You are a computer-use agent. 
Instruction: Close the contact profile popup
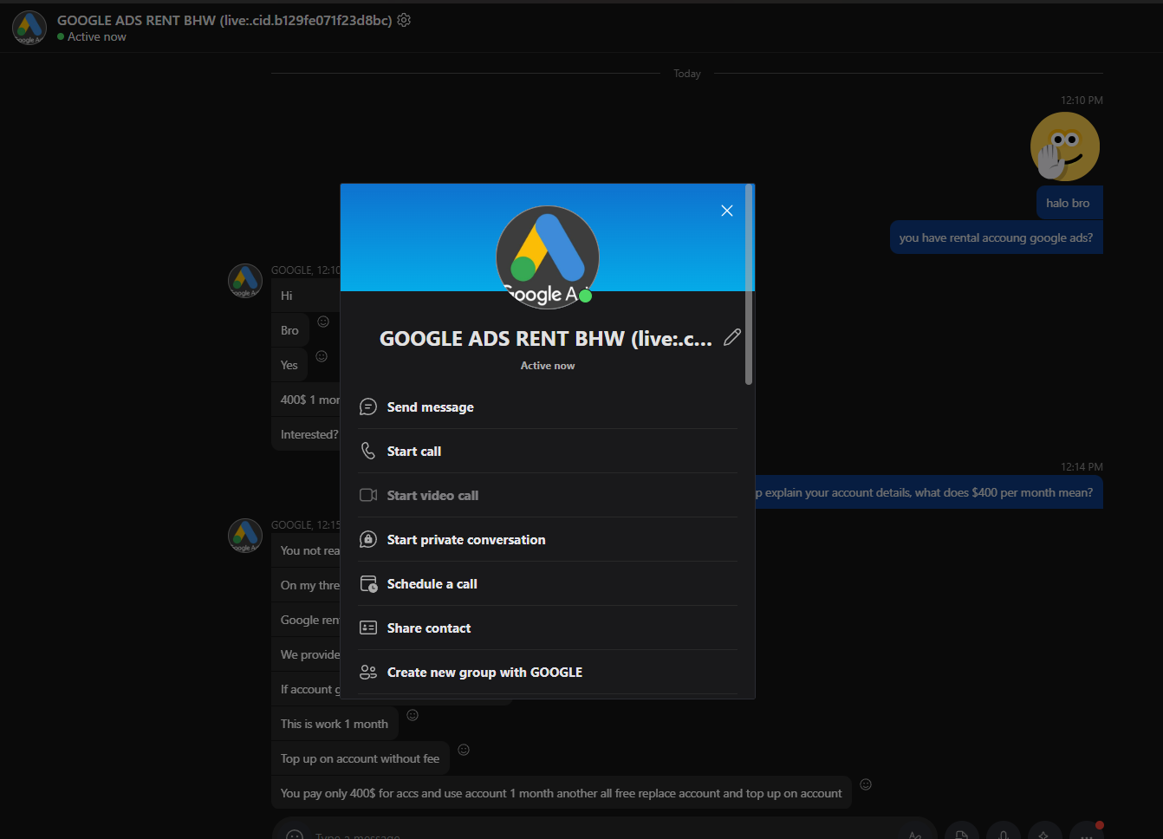[727, 211]
